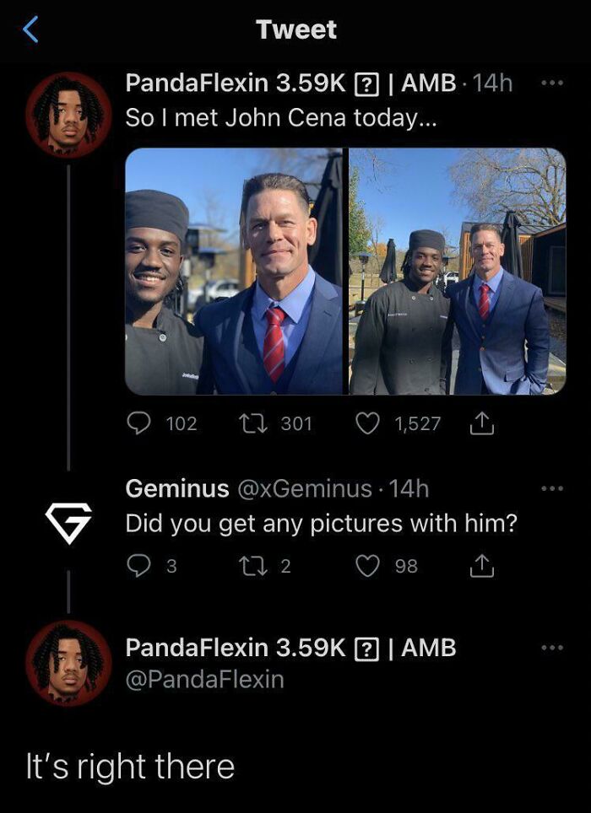
Task: Open the left close-up selfie photo
Action: click(235, 272)
